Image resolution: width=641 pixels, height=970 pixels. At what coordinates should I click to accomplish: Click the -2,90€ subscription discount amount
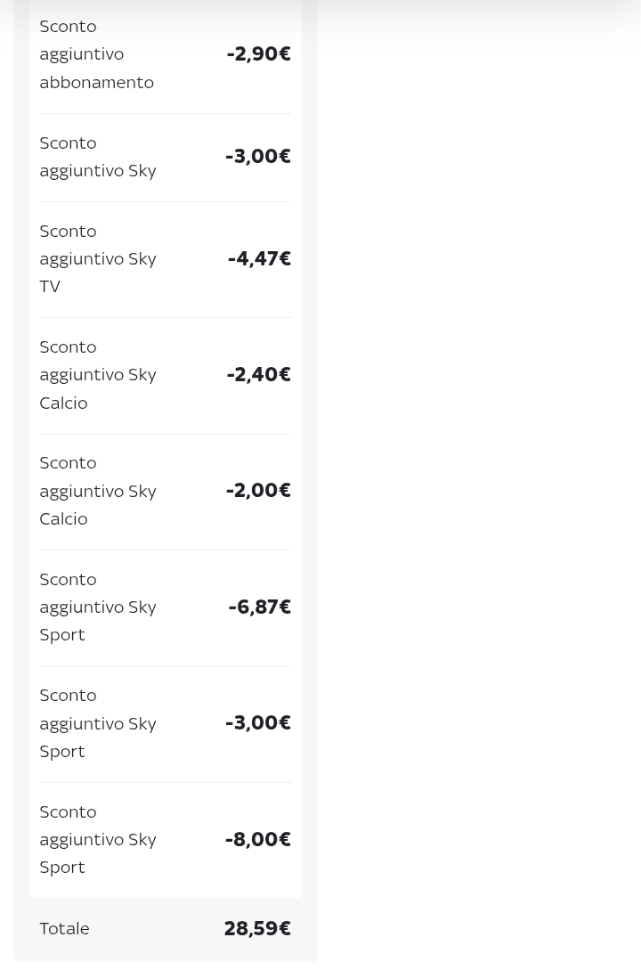[258, 54]
